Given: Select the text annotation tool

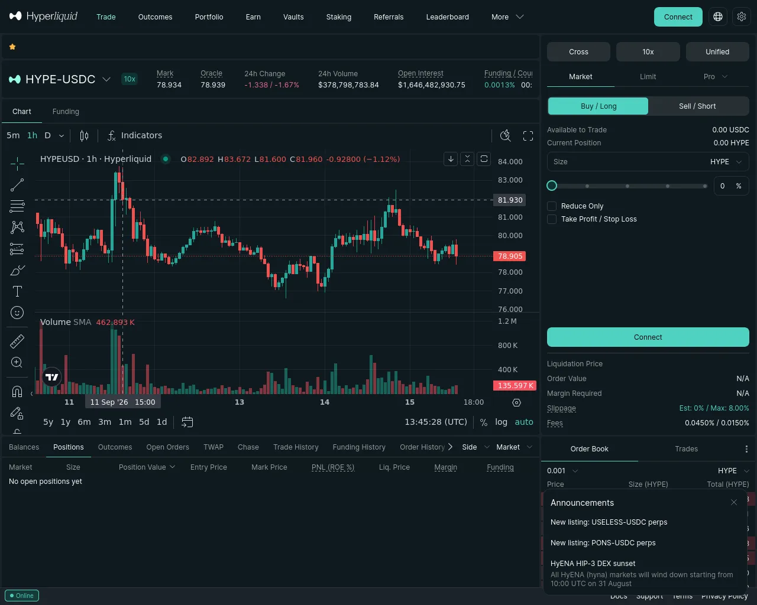Looking at the screenshot, I should click(17, 291).
